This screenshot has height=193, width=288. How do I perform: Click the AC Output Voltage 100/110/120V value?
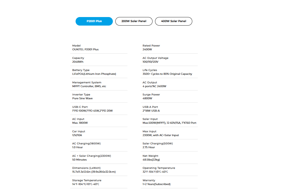point(150,62)
